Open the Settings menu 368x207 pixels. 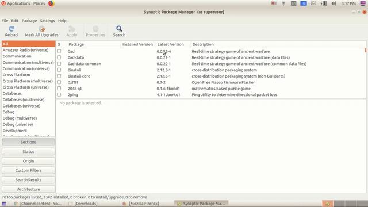pyautogui.click(x=47, y=21)
